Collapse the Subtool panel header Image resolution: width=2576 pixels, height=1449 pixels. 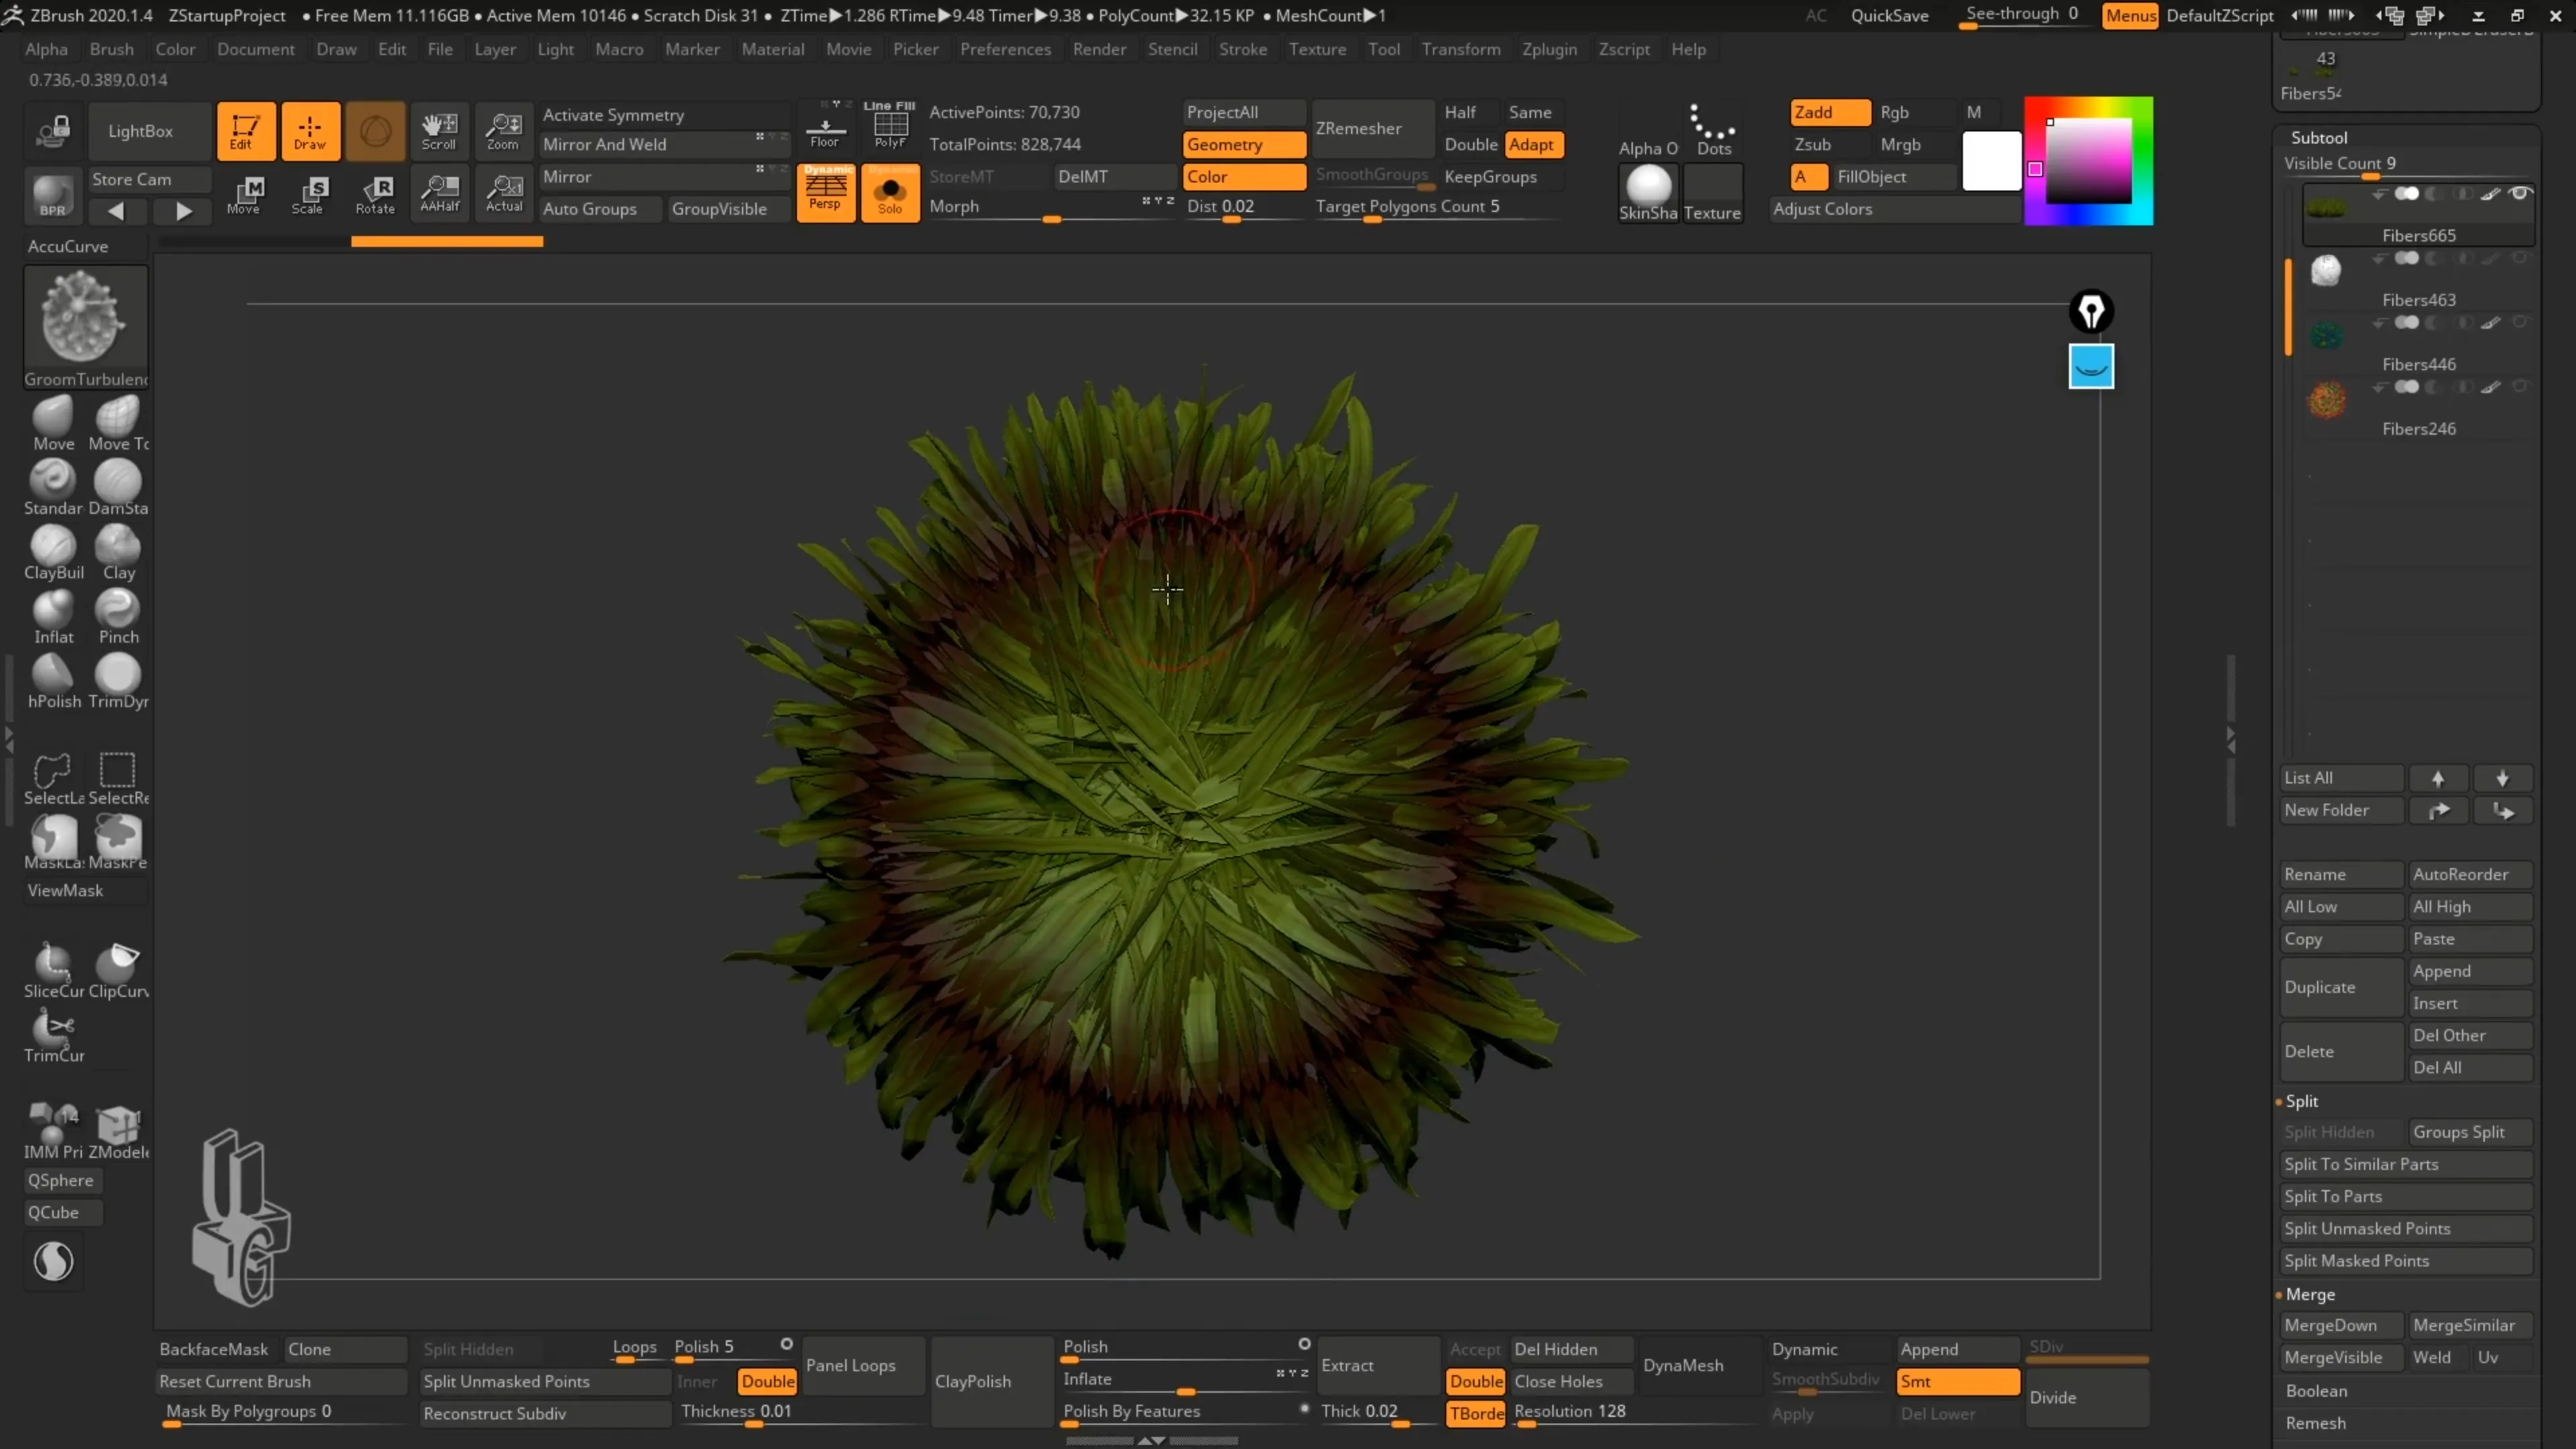tap(2318, 137)
